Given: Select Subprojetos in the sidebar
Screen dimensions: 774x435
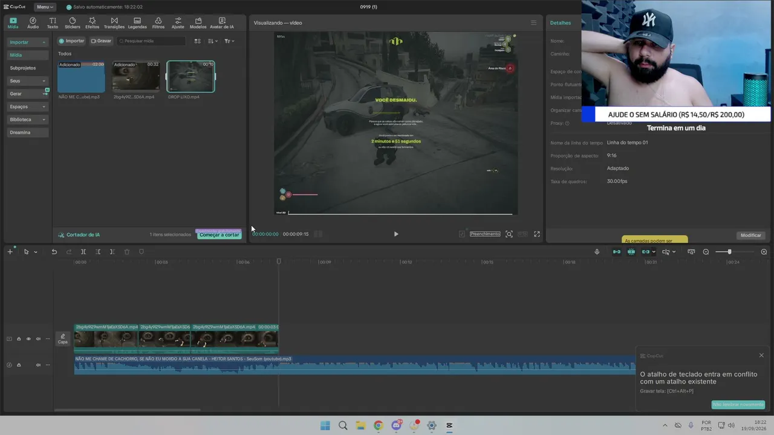Looking at the screenshot, I should click(23, 68).
